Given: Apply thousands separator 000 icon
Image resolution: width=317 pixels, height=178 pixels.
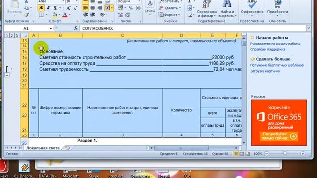Looking at the screenshot, I should point(138,8).
